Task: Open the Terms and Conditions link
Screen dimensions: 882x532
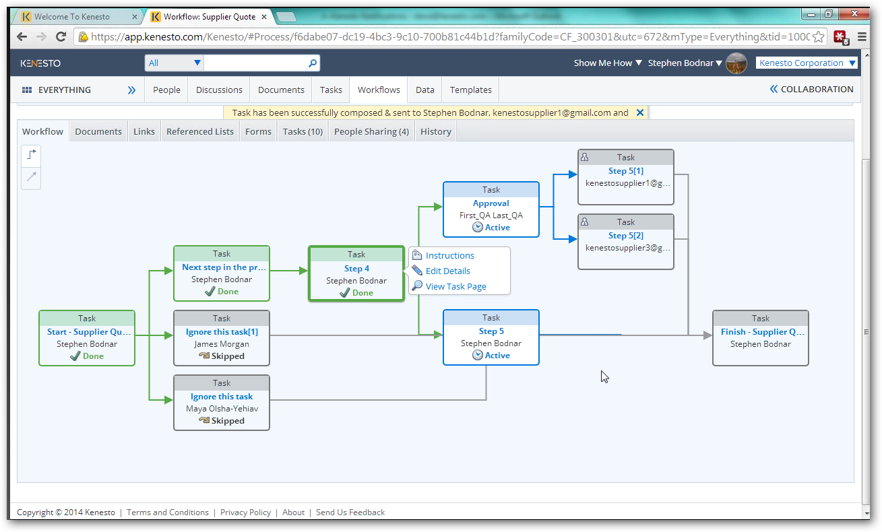Action: pos(168,512)
